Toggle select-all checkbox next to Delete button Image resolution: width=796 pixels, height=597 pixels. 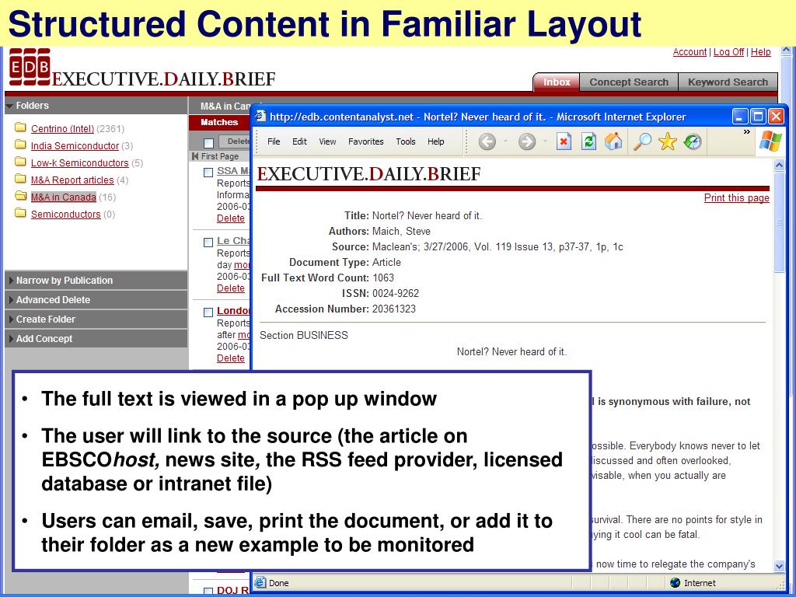pos(208,143)
